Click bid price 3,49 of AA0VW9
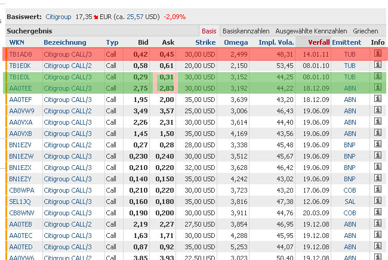Image resolution: width=388 pixels, height=260 pixels. click(140, 111)
